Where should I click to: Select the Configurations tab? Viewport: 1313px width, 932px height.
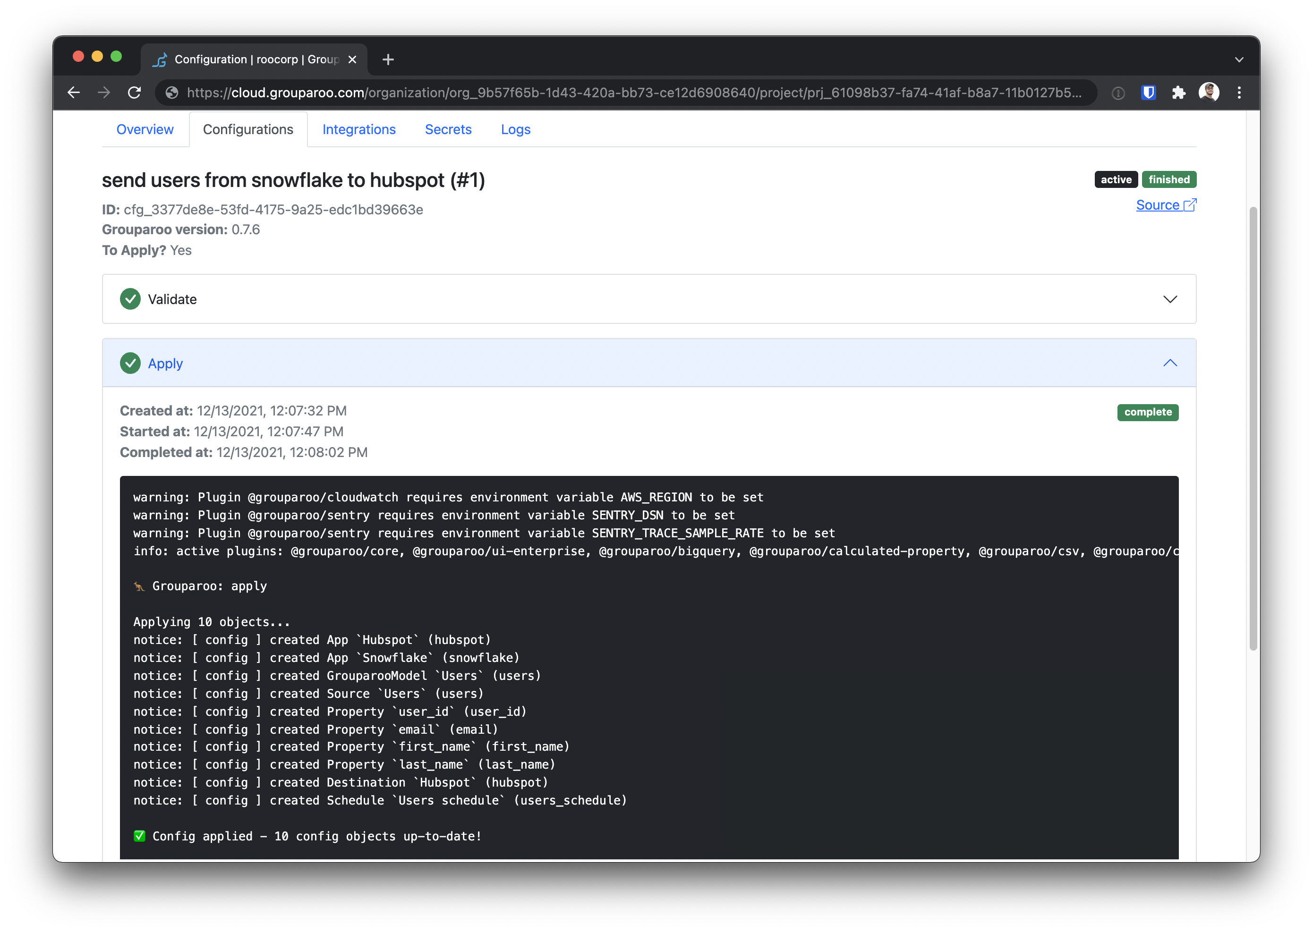pyautogui.click(x=248, y=130)
